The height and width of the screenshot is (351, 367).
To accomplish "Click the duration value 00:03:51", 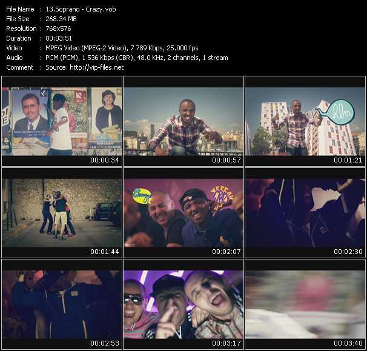I will pyautogui.click(x=59, y=38).
